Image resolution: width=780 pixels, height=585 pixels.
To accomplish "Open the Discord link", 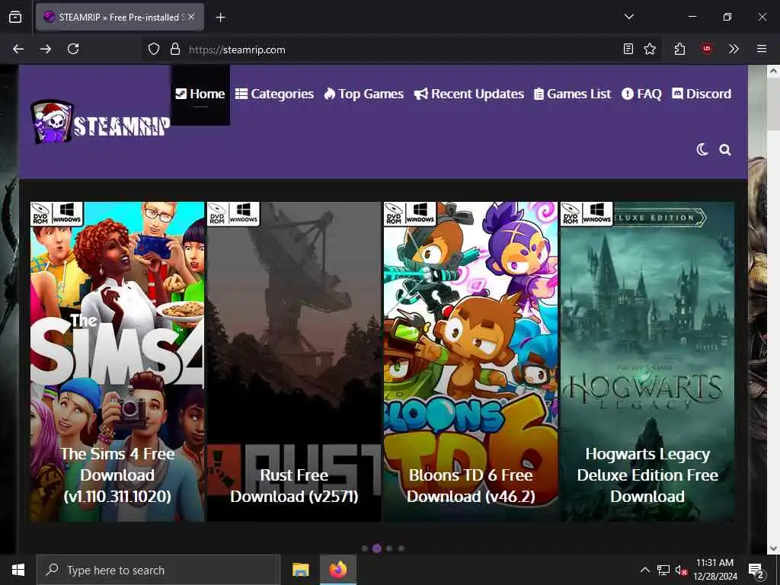I will [x=702, y=94].
